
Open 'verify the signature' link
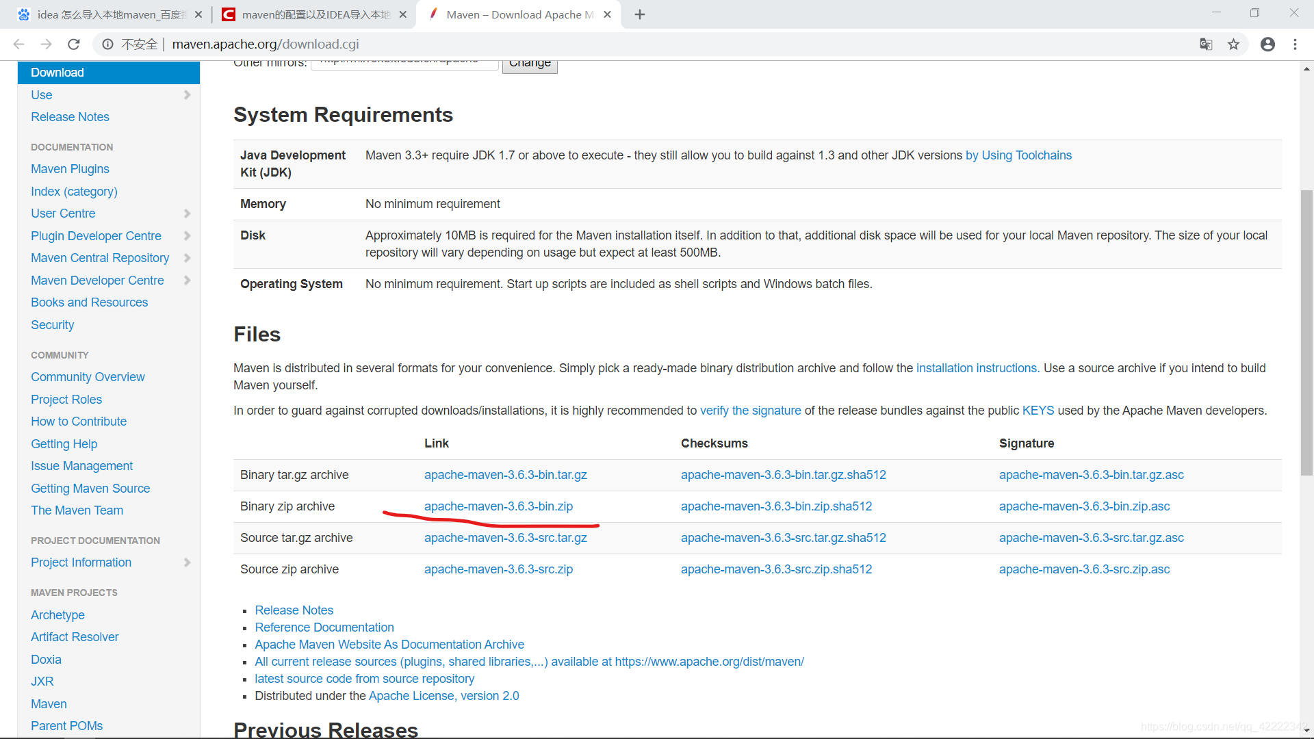(x=750, y=411)
